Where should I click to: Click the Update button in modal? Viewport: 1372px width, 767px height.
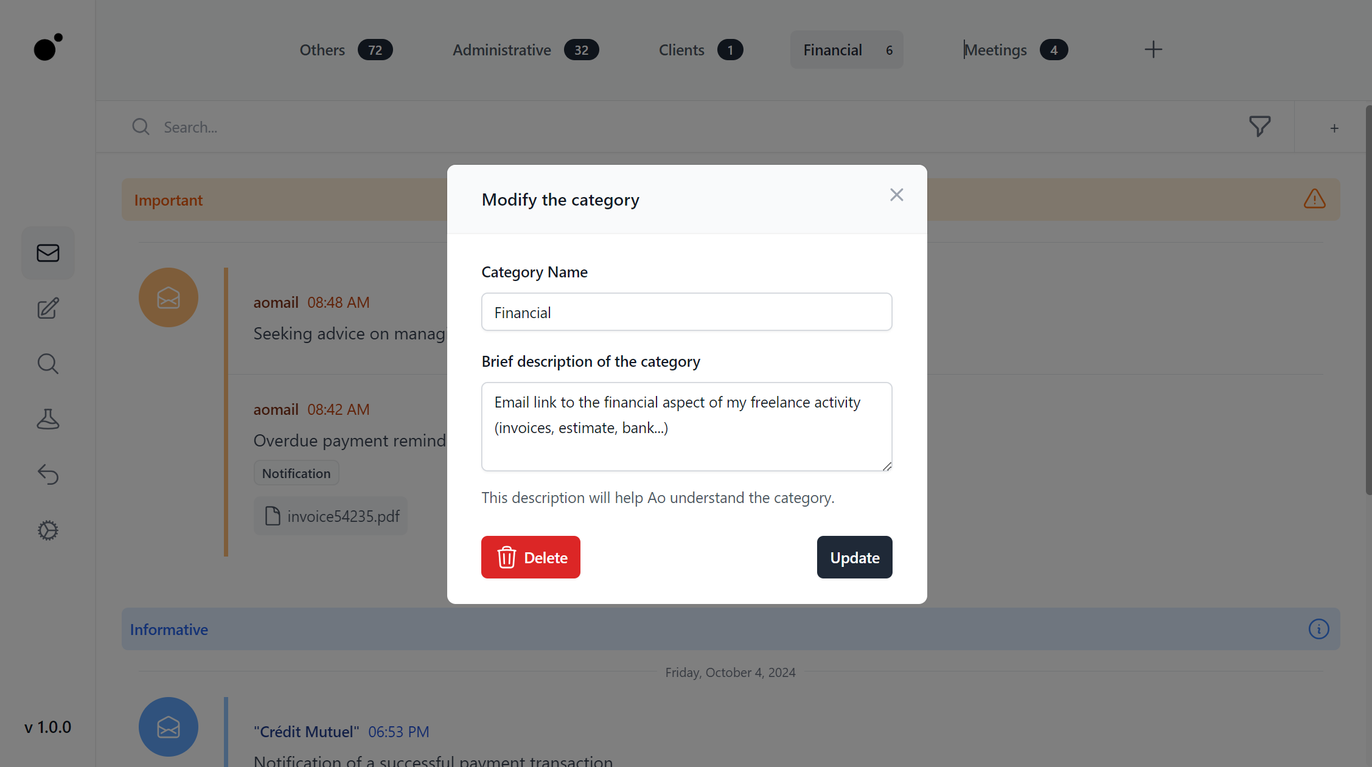coord(854,556)
